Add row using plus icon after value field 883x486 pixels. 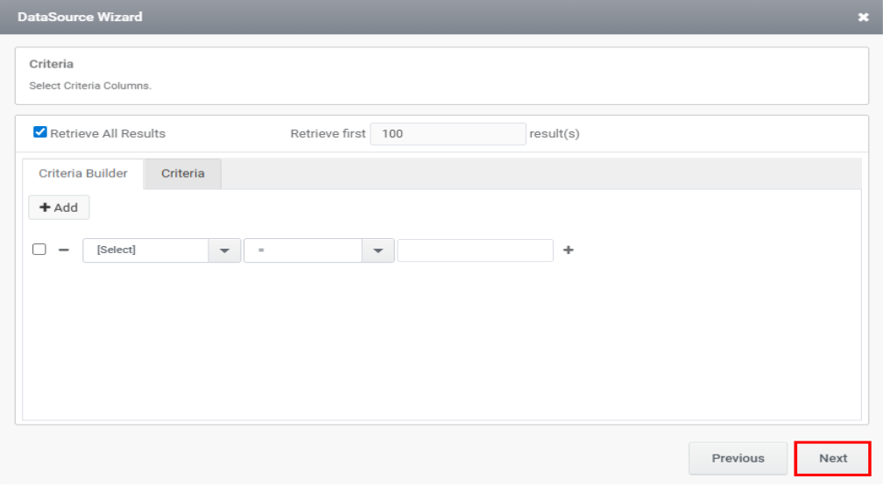pyautogui.click(x=569, y=250)
